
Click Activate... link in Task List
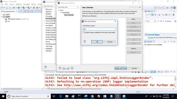pos(168,21)
